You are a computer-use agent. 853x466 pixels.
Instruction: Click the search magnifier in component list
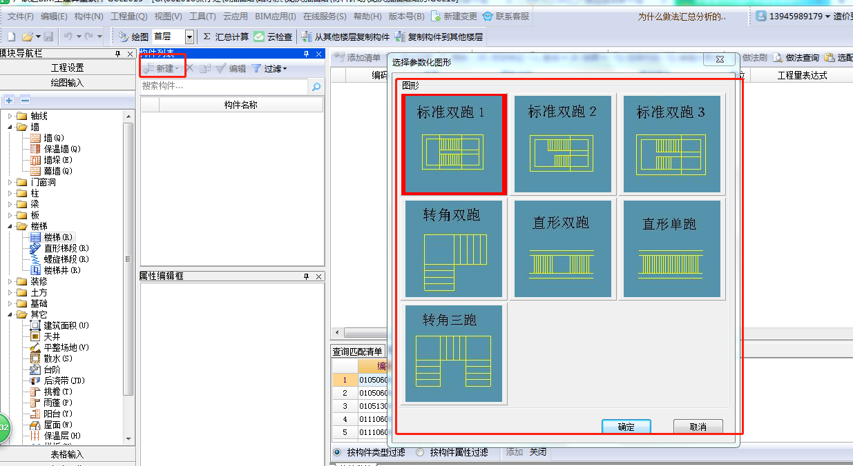click(x=316, y=87)
